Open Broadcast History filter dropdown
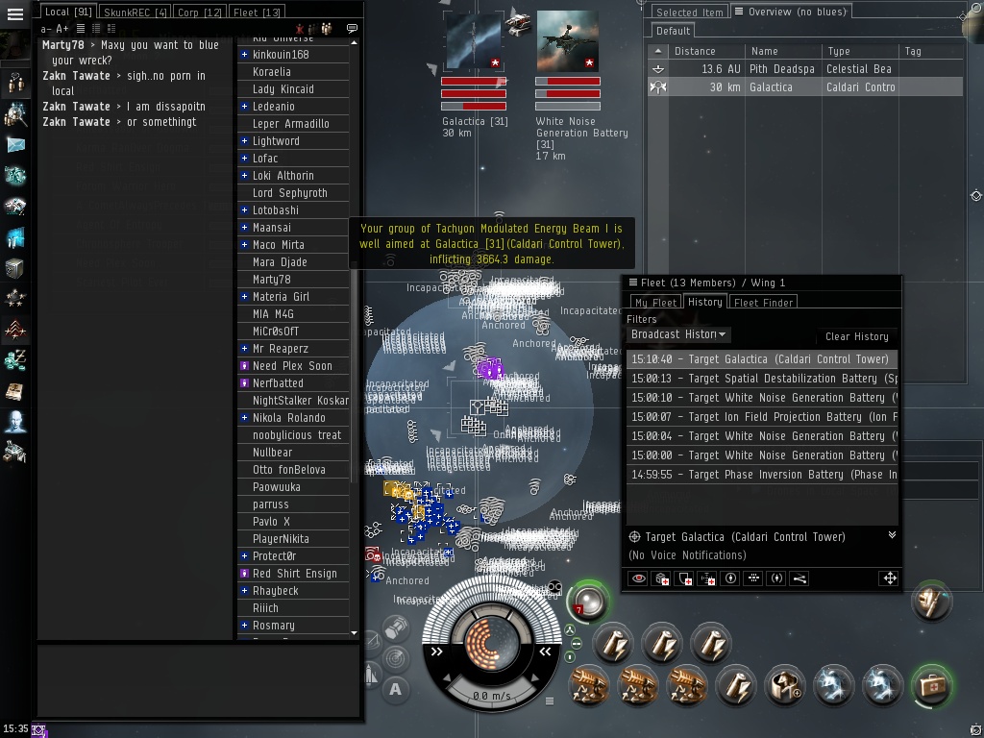 coord(678,334)
